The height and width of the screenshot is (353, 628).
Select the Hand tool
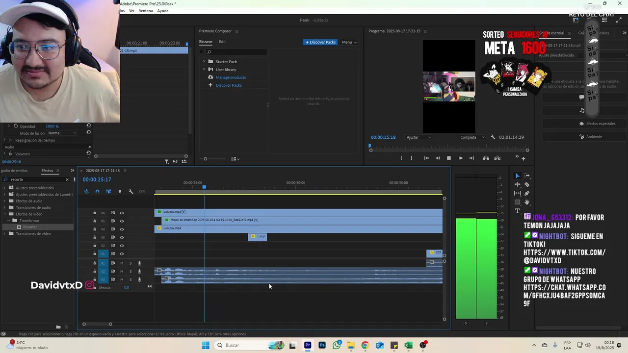(x=527, y=202)
